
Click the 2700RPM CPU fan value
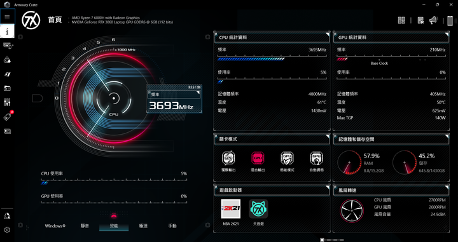(x=437, y=200)
